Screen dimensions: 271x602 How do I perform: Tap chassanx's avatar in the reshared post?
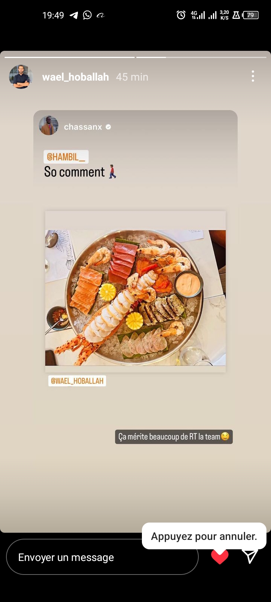[49, 126]
